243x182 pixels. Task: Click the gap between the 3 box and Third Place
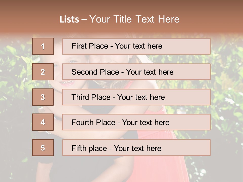(58, 97)
